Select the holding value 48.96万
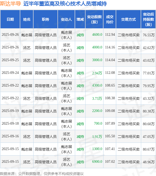 tap(148, 162)
